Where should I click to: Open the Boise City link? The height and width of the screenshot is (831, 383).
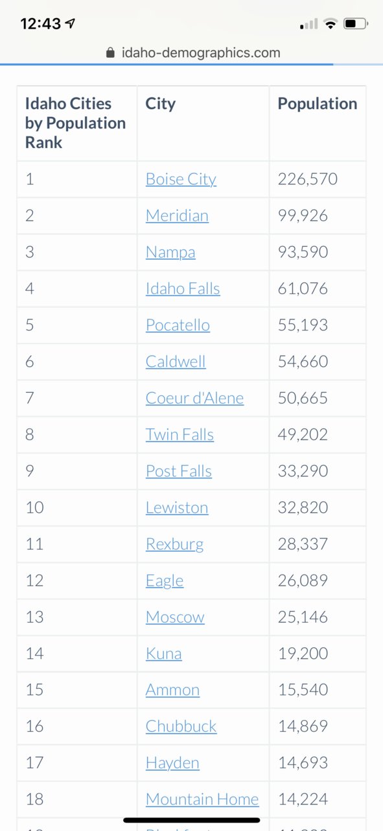(x=181, y=179)
